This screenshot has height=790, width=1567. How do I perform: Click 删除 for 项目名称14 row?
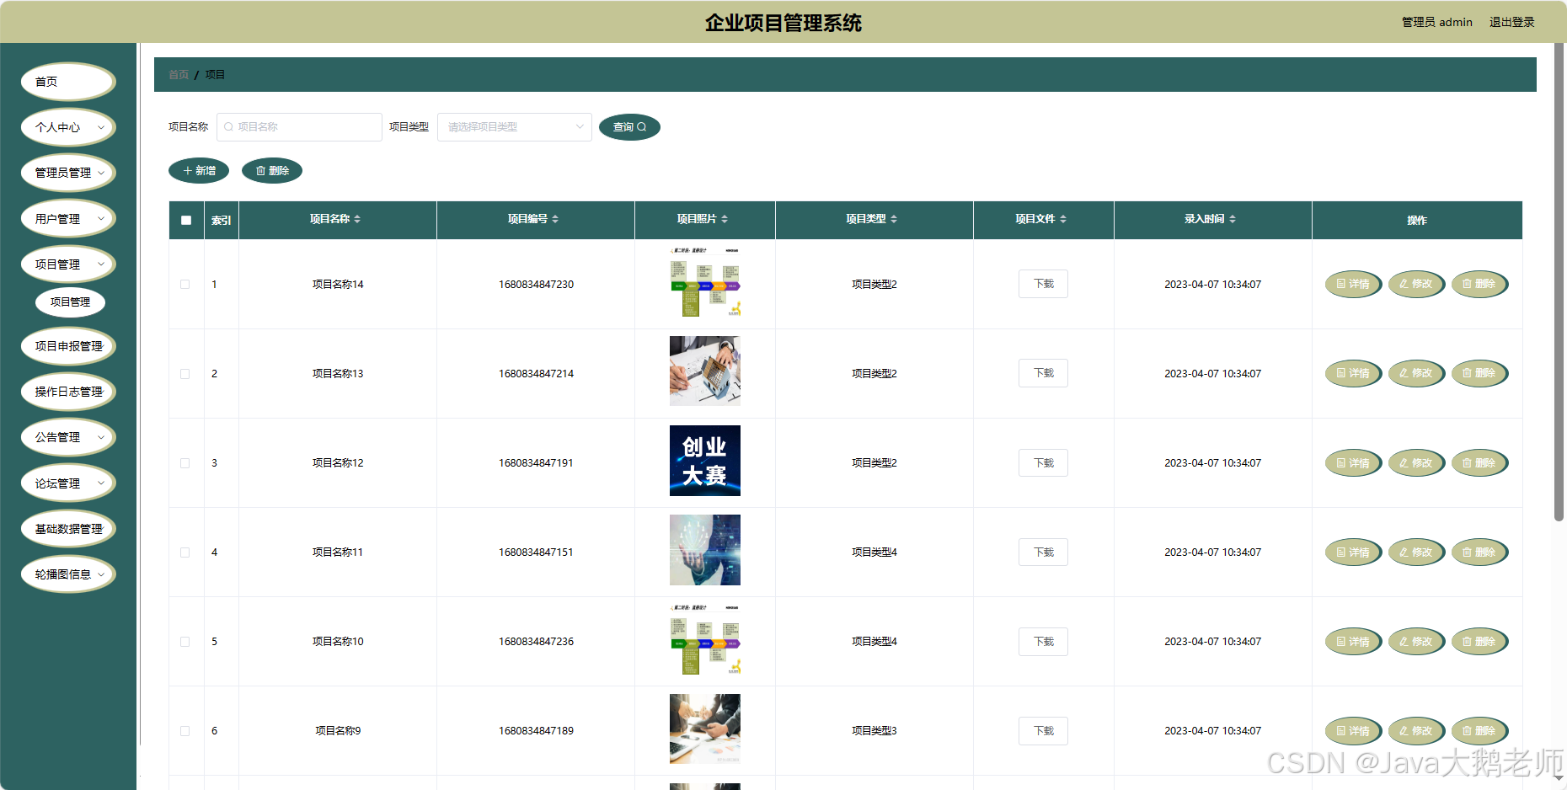pyautogui.click(x=1479, y=284)
